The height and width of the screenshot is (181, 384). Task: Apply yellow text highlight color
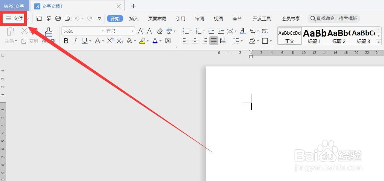pos(142,41)
